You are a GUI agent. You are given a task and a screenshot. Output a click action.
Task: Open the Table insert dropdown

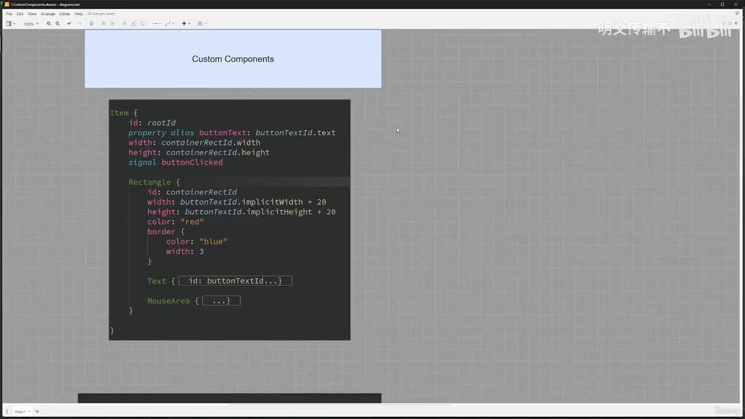coord(201,24)
